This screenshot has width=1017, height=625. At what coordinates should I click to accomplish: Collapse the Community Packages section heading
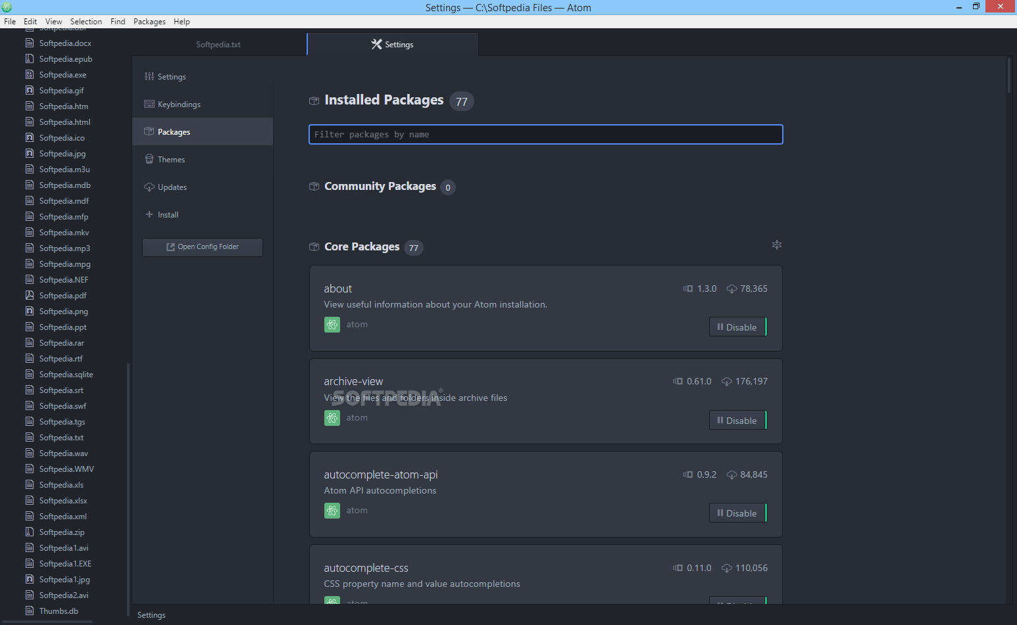pos(380,187)
